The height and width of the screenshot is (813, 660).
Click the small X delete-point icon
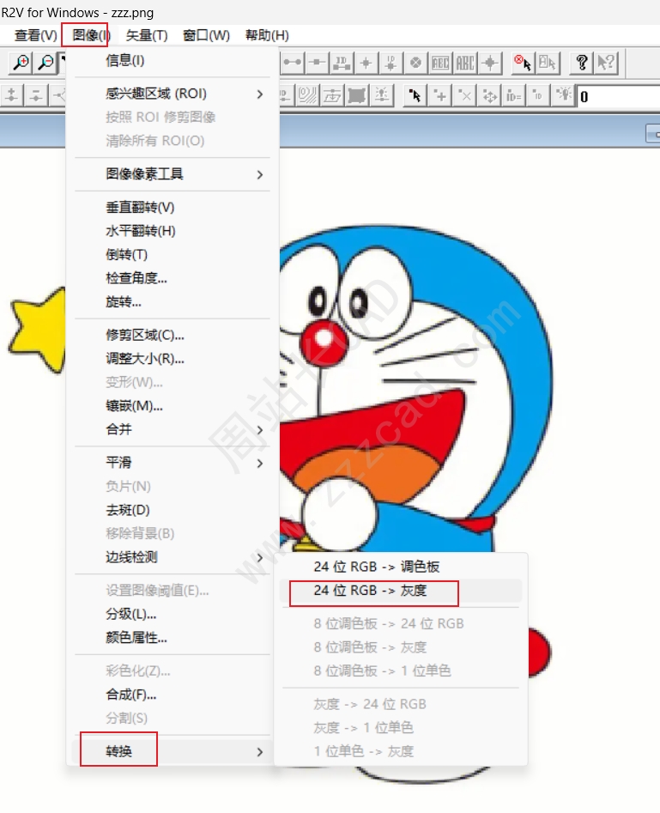[x=465, y=95]
